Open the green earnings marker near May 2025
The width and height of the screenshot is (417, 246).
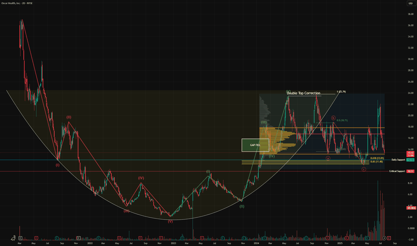pos(368,238)
